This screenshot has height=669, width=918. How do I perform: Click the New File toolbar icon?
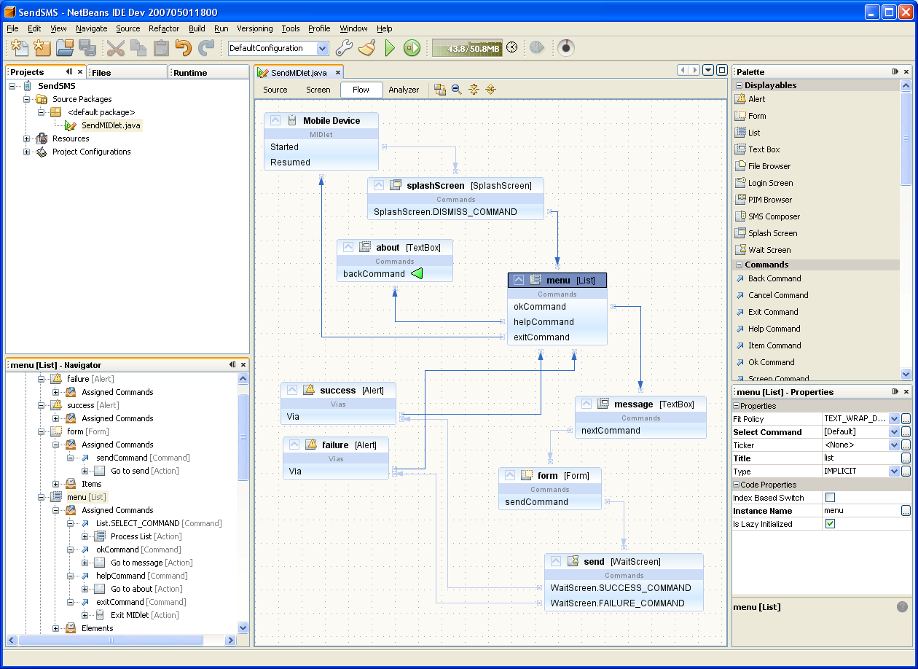pyautogui.click(x=20, y=48)
